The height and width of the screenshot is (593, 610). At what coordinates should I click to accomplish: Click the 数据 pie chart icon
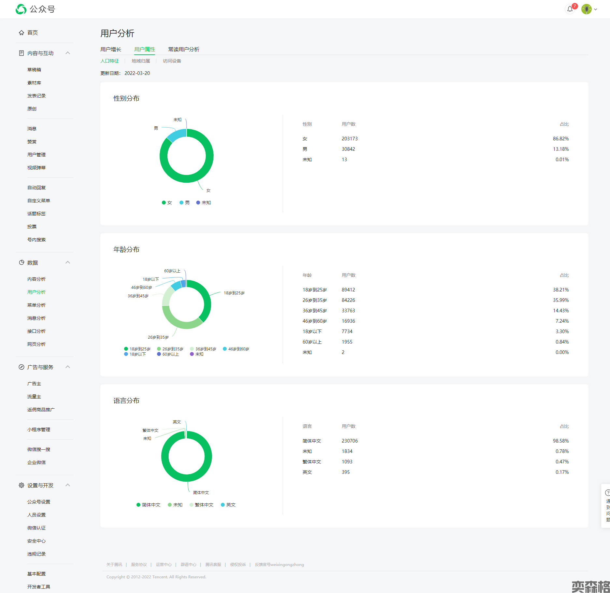coord(21,262)
